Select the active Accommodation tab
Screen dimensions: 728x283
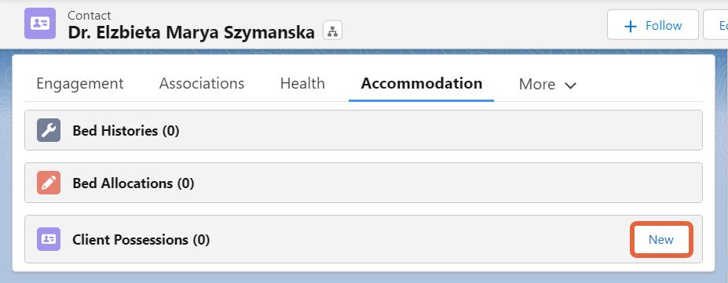(x=422, y=84)
